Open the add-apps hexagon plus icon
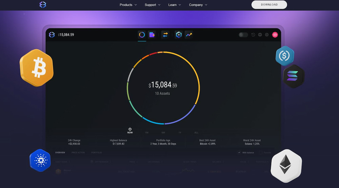339x188 pixels. tap(179, 35)
